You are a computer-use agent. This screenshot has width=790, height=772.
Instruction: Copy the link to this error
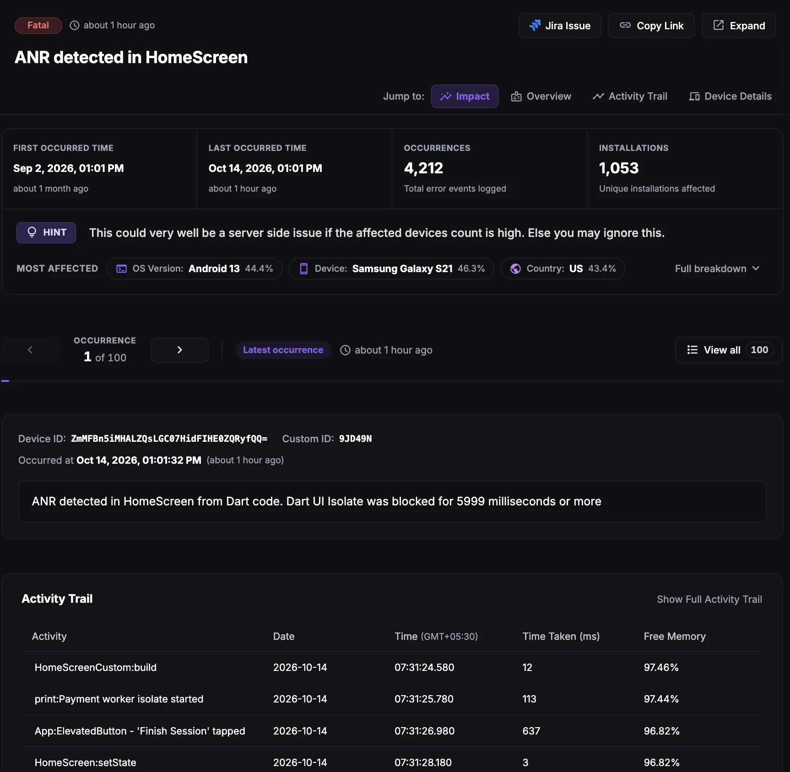pyautogui.click(x=651, y=26)
